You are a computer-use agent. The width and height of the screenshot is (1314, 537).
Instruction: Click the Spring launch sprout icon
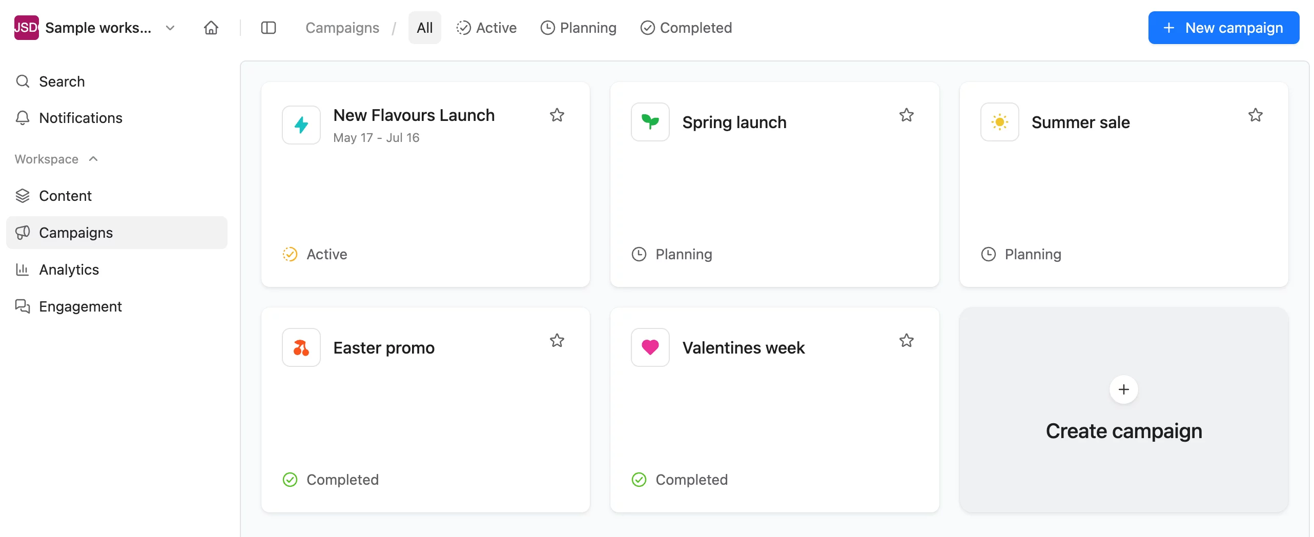pyautogui.click(x=650, y=122)
